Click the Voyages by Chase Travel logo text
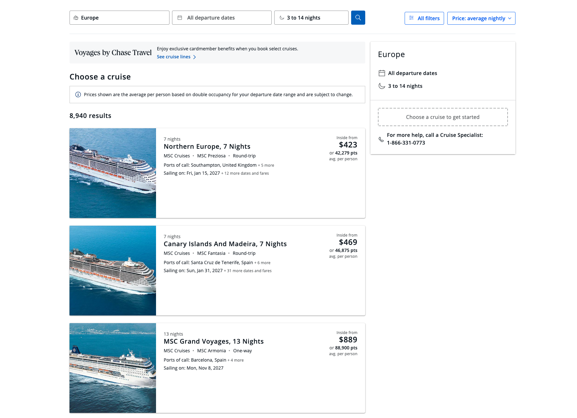 (x=113, y=53)
